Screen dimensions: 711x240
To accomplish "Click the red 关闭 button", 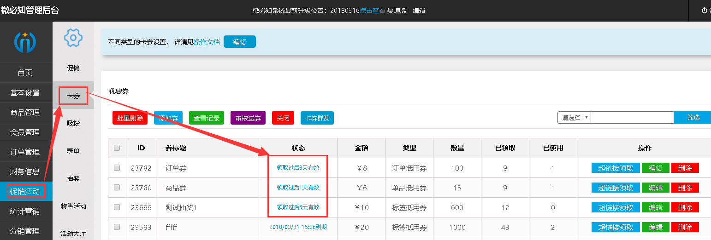I will click(283, 118).
